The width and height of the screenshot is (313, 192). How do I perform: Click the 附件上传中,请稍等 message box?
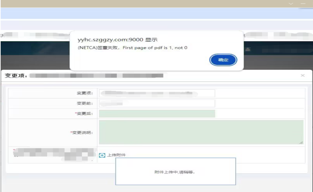175,172
